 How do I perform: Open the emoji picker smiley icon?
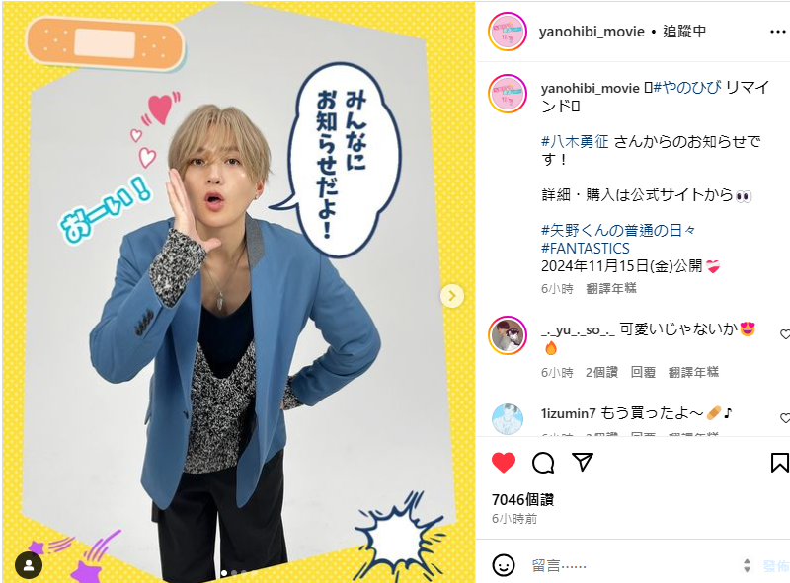504,565
